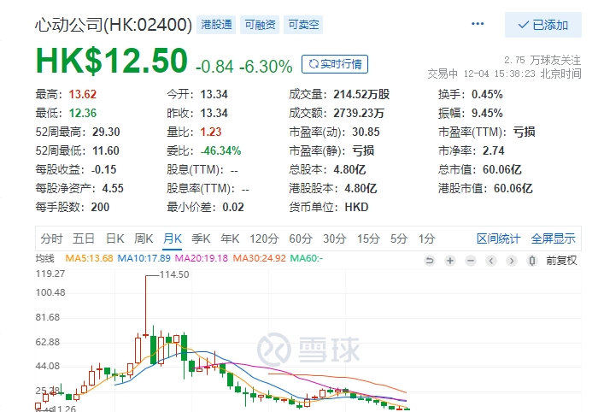The image size is (598, 412).
Task: Switch to the 60分 chart tab
Action: click(301, 238)
